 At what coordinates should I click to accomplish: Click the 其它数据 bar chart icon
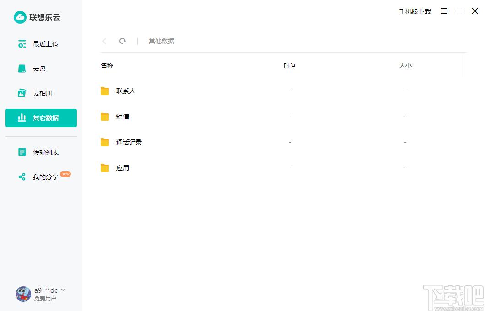[22, 118]
